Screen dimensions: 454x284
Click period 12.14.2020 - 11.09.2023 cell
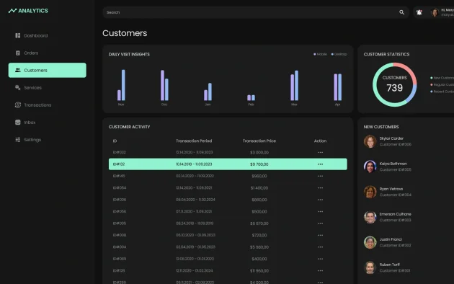[x=195, y=152]
